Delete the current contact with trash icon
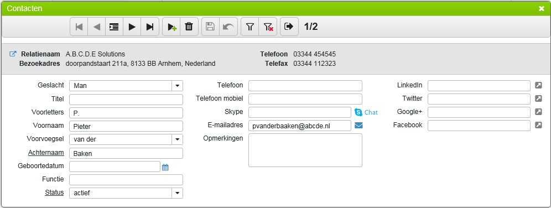 (189, 27)
